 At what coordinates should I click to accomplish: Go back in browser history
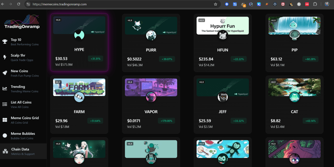pyautogui.click(x=3, y=4)
